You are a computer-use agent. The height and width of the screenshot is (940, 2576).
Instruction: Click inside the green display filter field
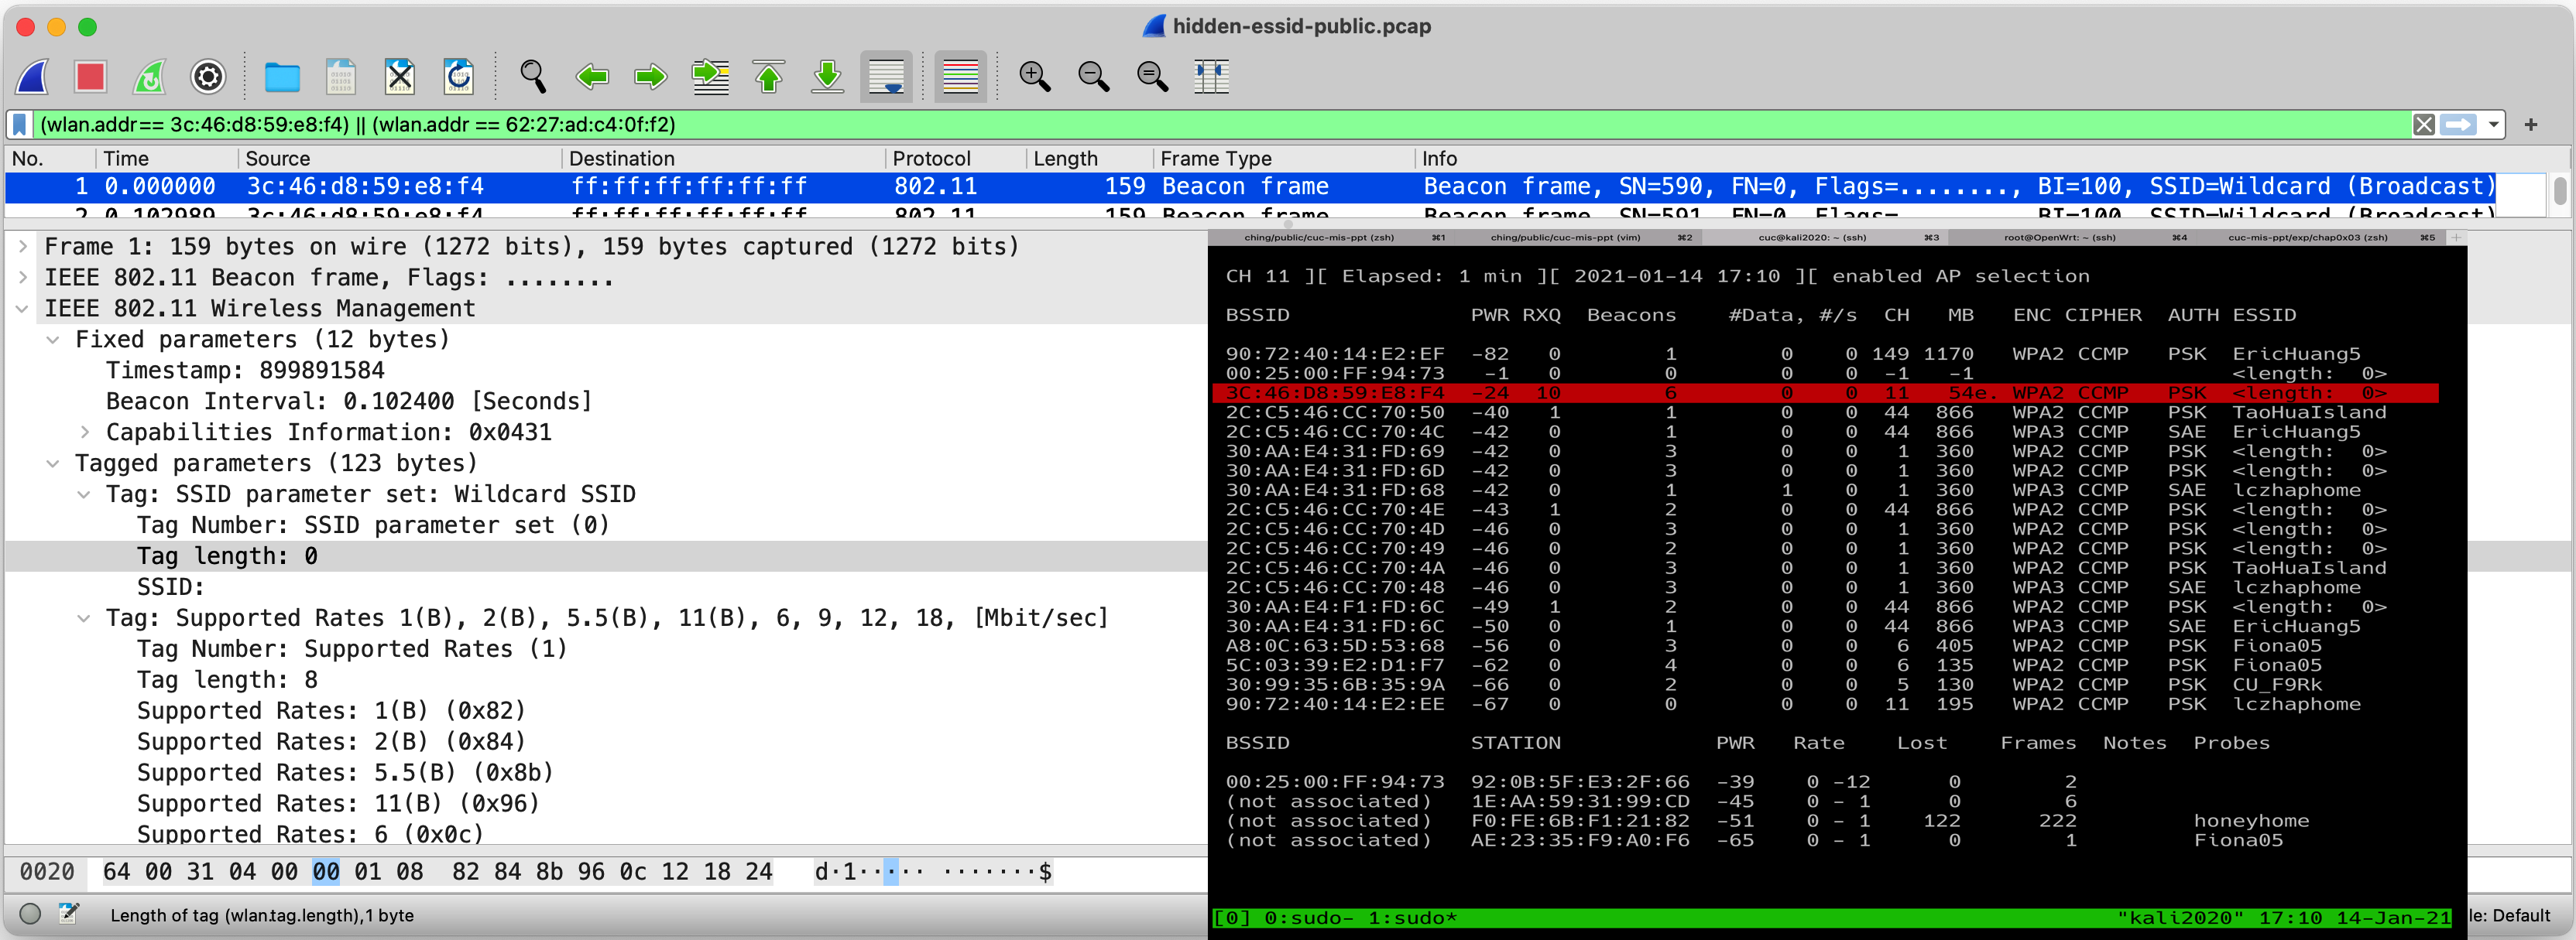tap(1200, 125)
